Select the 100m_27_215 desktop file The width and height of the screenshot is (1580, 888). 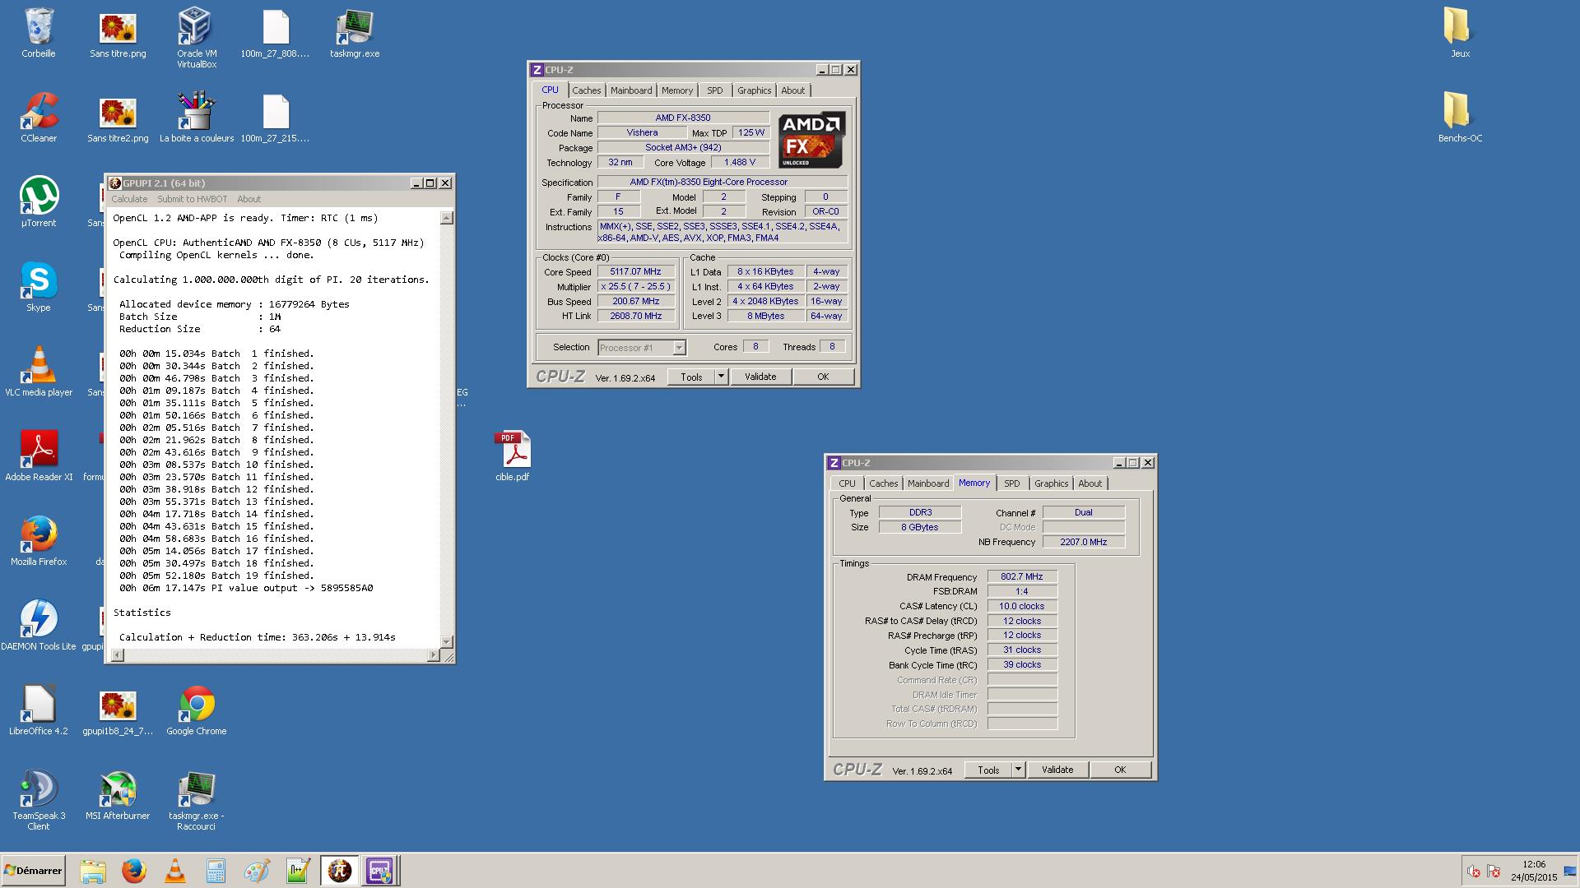click(276, 118)
